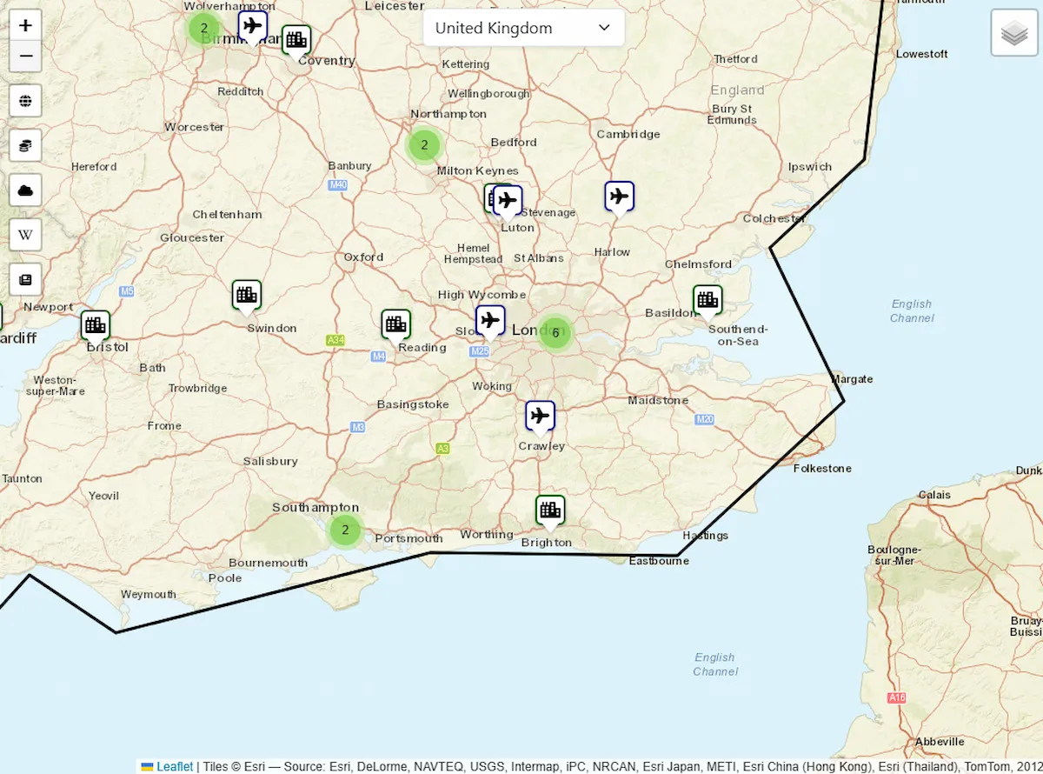Zoom out of the map
This screenshot has height=774, width=1043.
pos(25,57)
